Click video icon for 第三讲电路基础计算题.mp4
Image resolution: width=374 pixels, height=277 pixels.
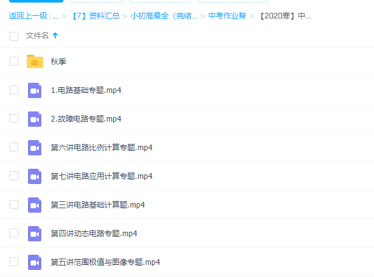34,205
